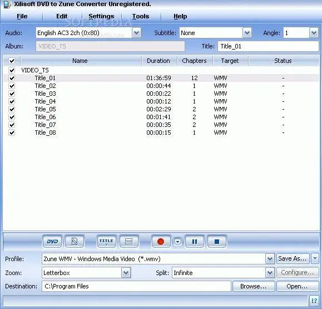
Task: Uncheck the Title_07 checkbox
Action: pyautogui.click(x=12, y=125)
